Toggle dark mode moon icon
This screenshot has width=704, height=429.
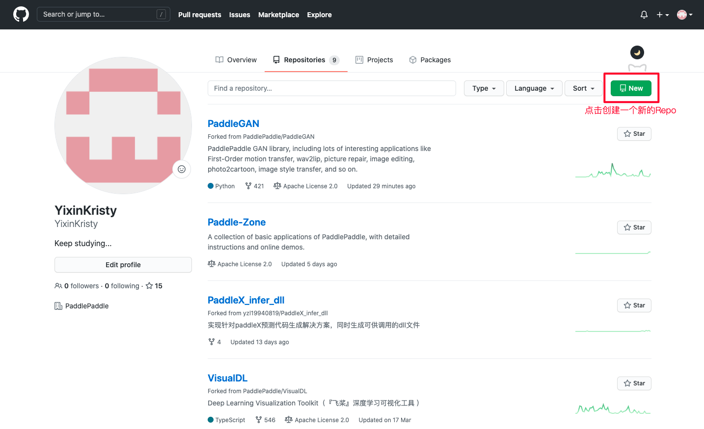click(637, 52)
